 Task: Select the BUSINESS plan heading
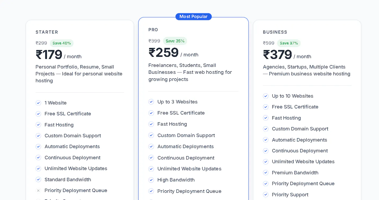[x=275, y=32]
